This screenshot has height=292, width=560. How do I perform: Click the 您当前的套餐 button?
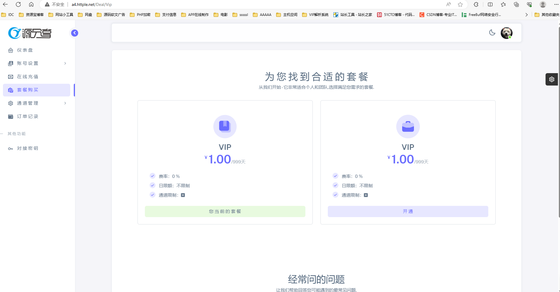(225, 211)
